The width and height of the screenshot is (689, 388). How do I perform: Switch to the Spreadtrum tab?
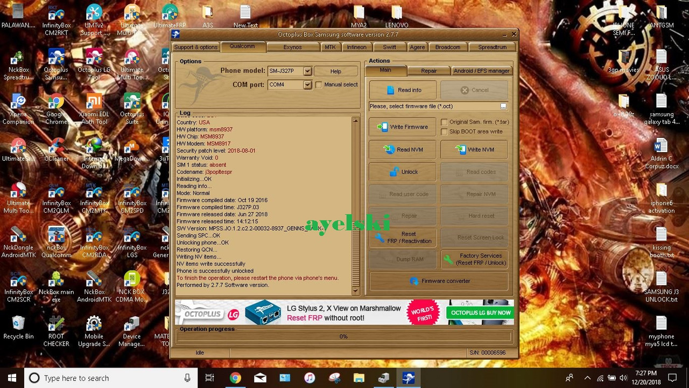(492, 47)
